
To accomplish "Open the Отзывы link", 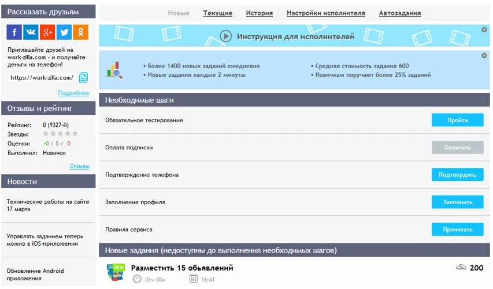I will tap(80, 166).
